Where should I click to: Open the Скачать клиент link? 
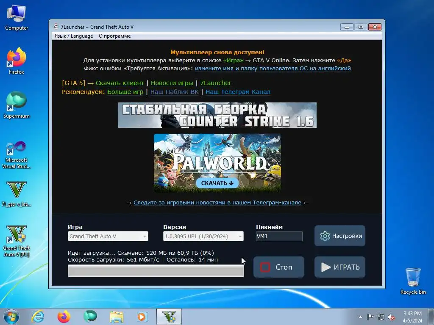pos(120,83)
